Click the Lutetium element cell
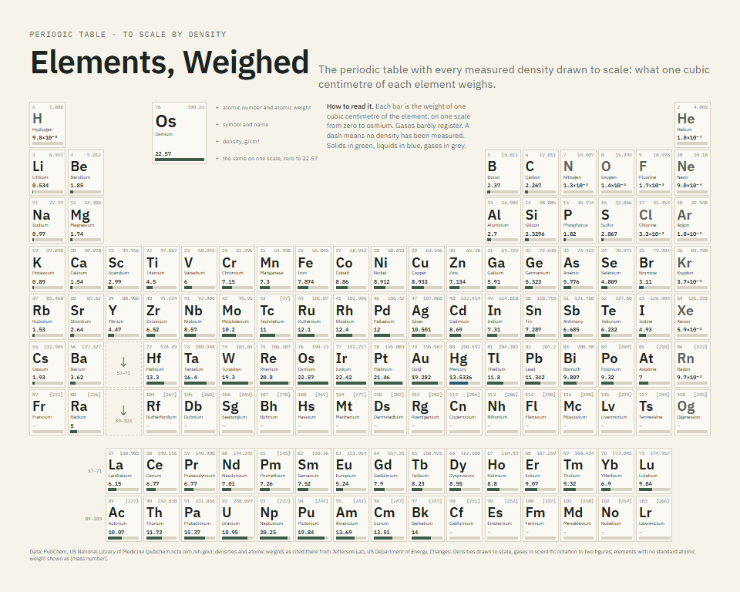 tap(654, 471)
